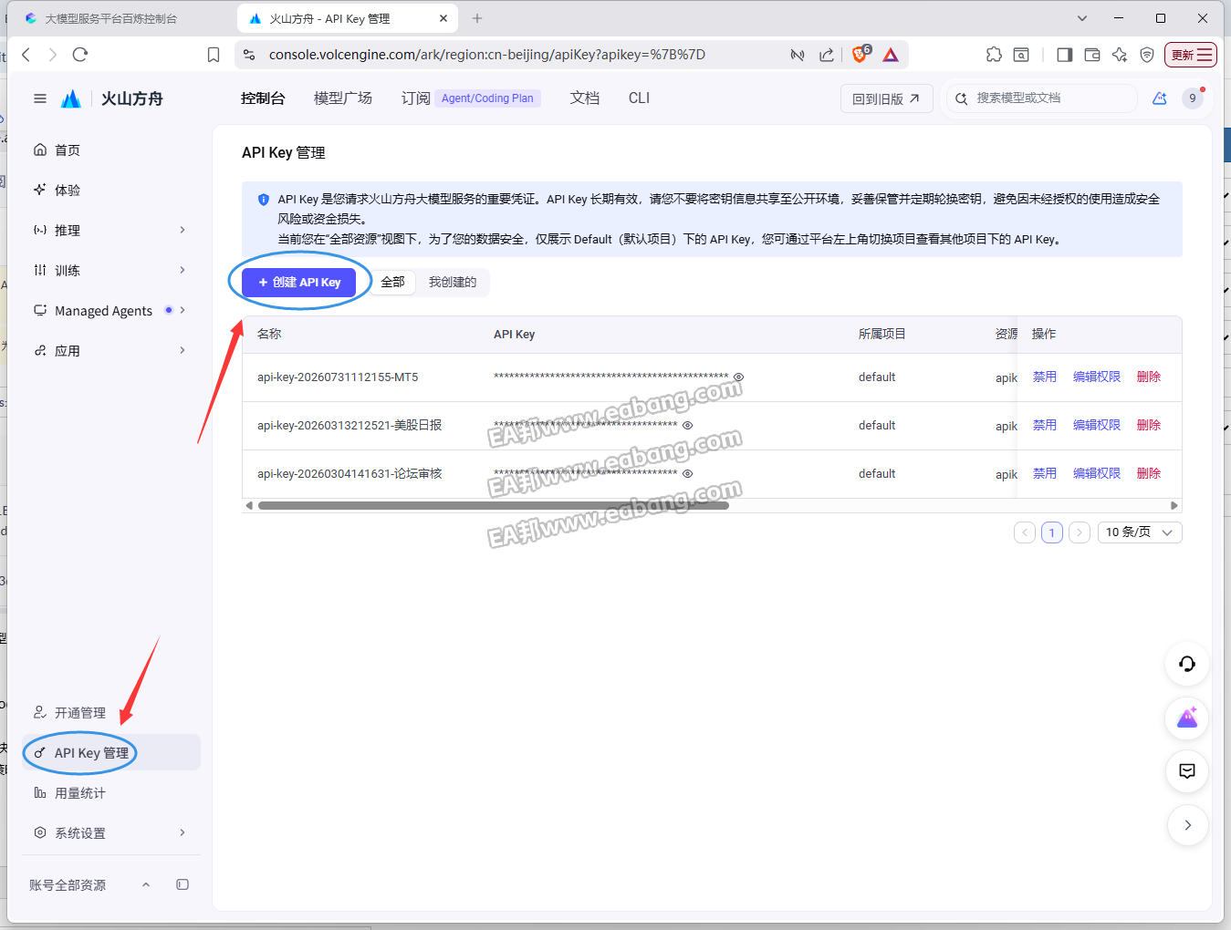The width and height of the screenshot is (1231, 930).
Task: Click the 创建 API Key button
Action: [x=298, y=283]
